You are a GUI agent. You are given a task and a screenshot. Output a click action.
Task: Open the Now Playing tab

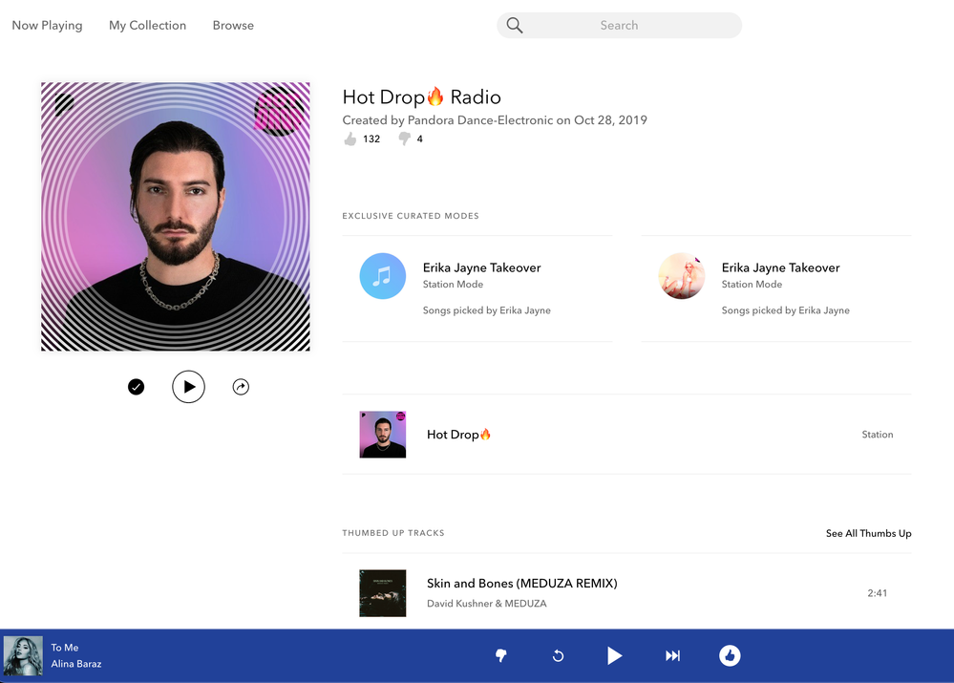click(x=47, y=26)
